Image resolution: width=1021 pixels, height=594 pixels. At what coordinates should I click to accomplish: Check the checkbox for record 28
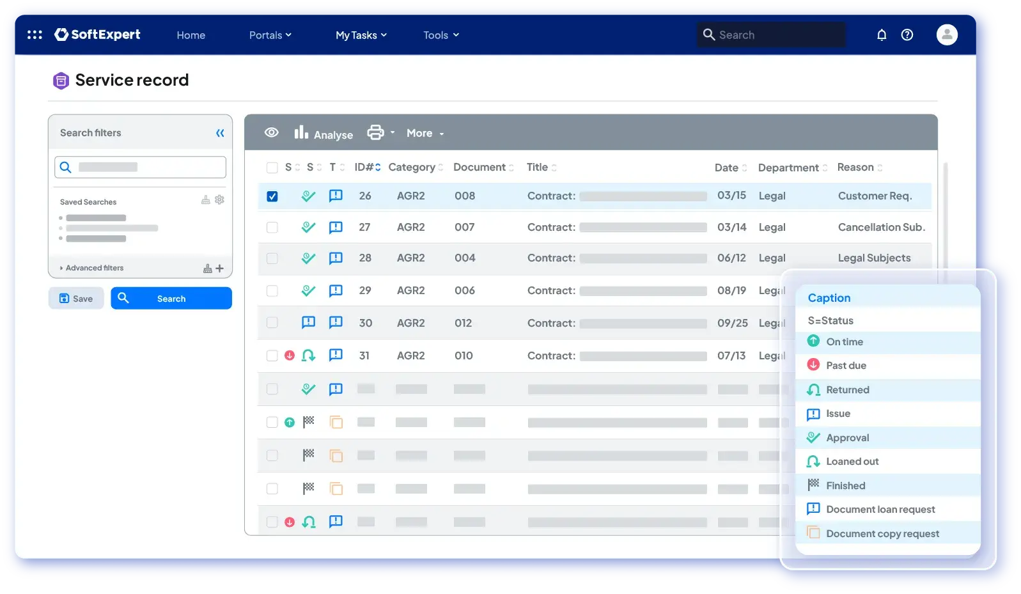pyautogui.click(x=272, y=258)
